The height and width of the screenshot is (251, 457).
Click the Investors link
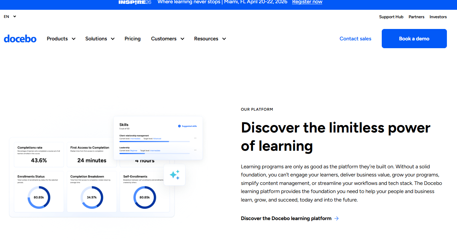pos(438,17)
